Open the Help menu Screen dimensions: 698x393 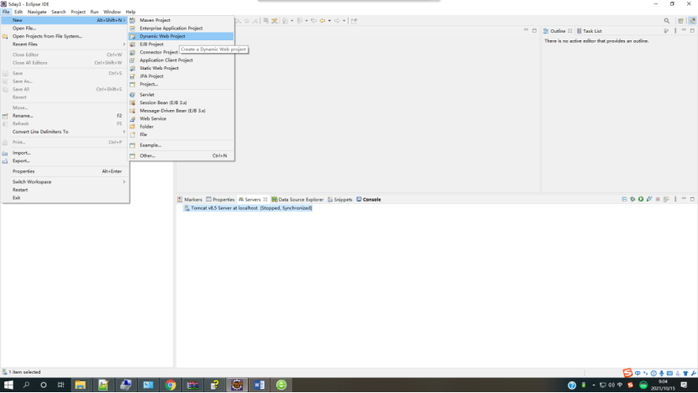(x=130, y=12)
